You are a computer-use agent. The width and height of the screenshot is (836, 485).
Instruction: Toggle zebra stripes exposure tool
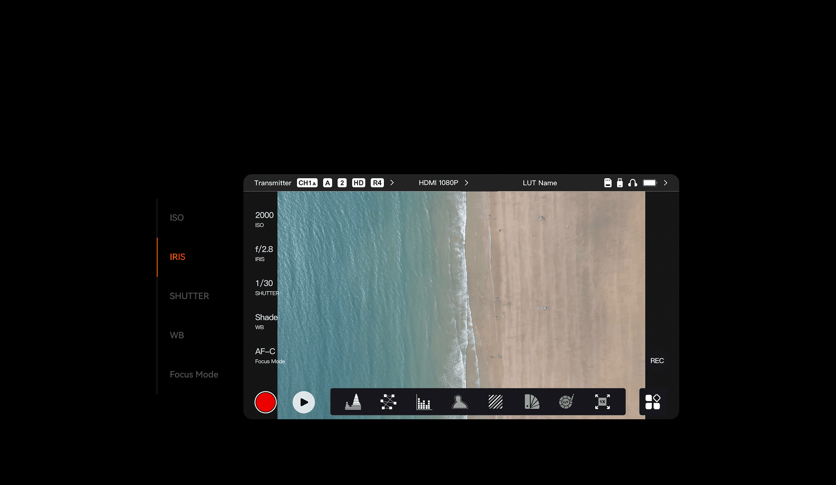pyautogui.click(x=496, y=402)
